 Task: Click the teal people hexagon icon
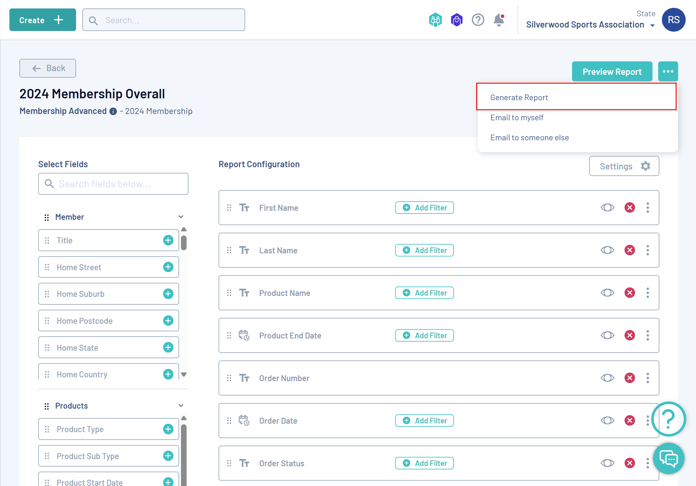tap(435, 20)
